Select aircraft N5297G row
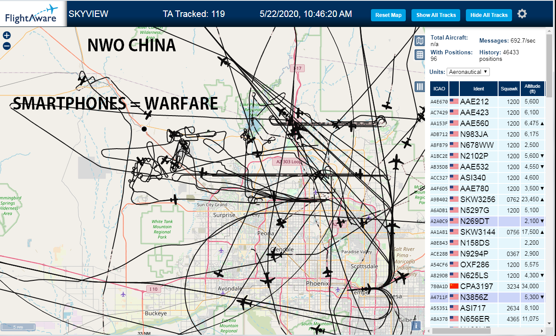The image size is (556, 336). pos(488,210)
